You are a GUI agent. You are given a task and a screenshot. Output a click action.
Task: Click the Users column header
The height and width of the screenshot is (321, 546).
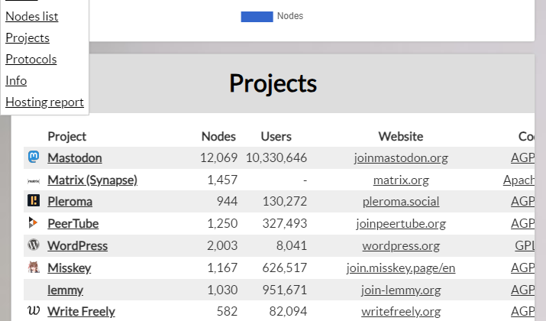click(276, 136)
